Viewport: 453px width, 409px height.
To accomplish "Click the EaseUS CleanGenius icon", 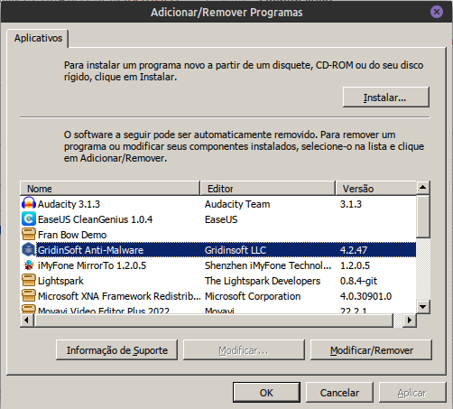I will 29,219.
